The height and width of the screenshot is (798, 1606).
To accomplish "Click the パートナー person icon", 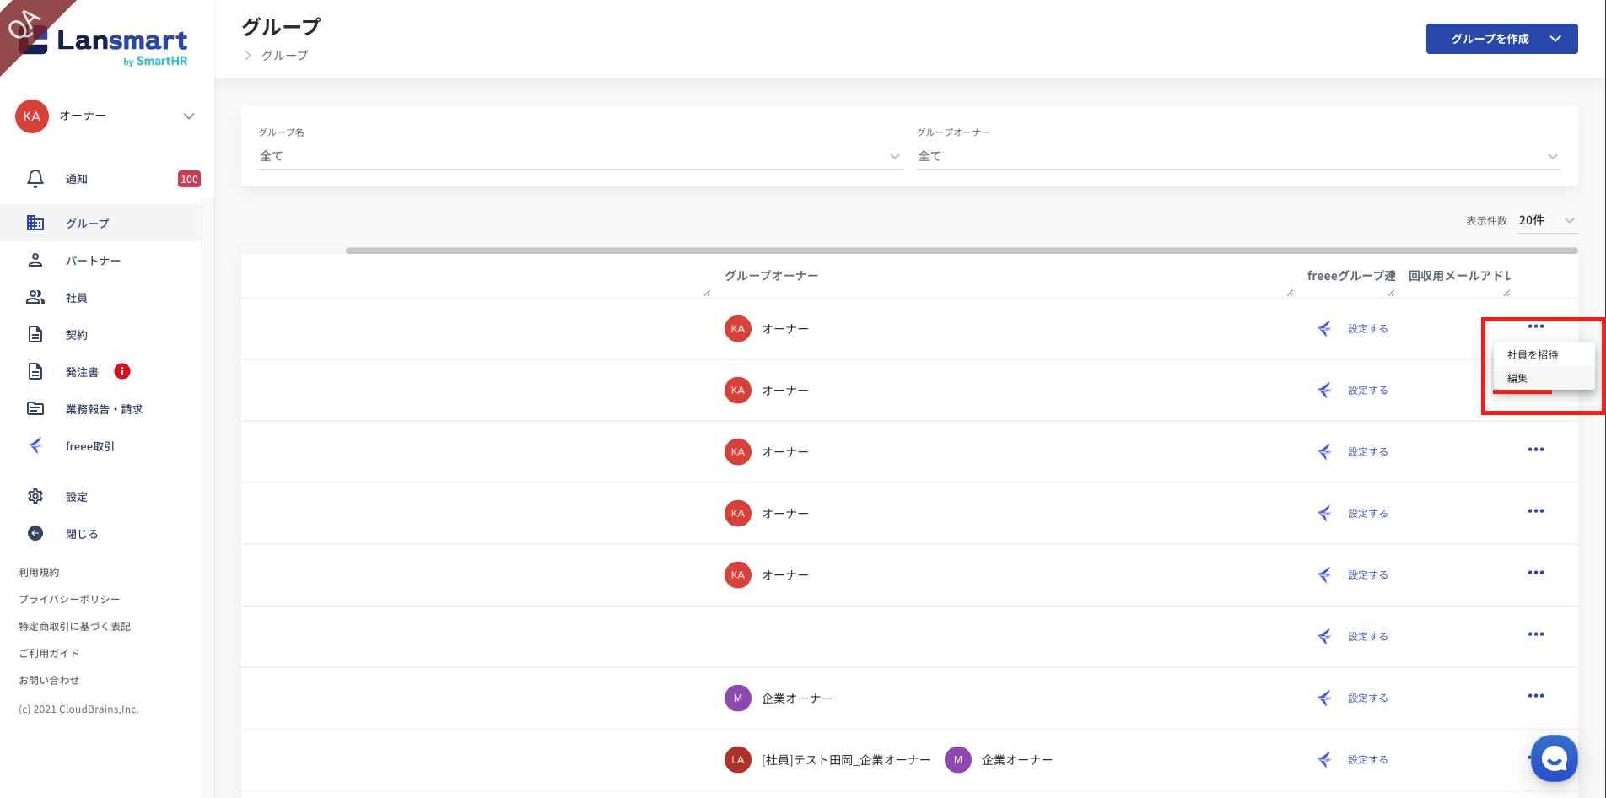I will (x=35, y=260).
